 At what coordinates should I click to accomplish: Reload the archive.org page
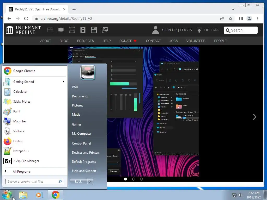point(26,18)
